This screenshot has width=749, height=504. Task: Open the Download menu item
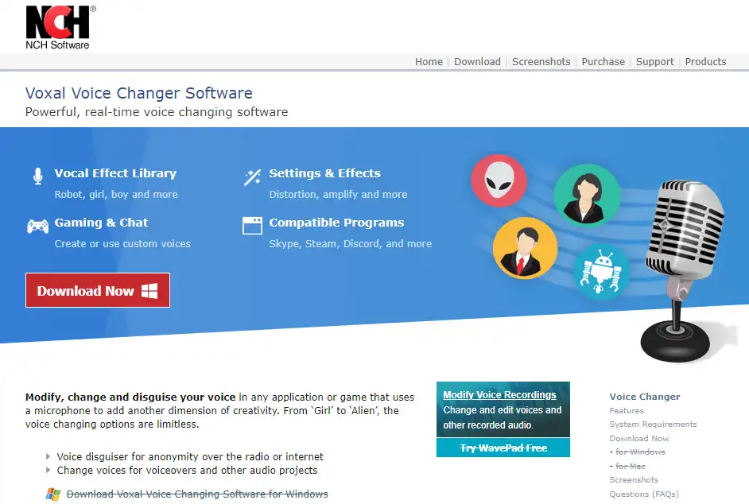477,62
